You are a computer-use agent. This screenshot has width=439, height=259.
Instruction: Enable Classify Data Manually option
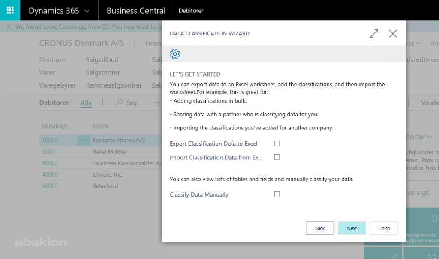(277, 194)
